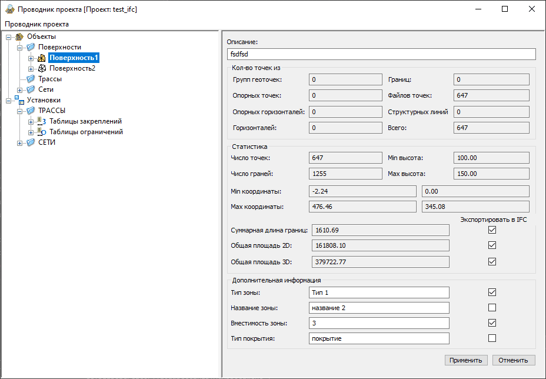This screenshot has height=379, width=546.
Task: Expand the Поверхность2 tree node
Action: click(31, 69)
